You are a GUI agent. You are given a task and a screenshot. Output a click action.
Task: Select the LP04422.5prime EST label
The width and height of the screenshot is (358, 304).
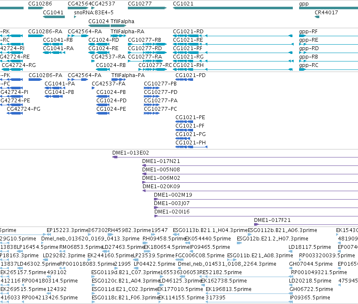point(154,264)
